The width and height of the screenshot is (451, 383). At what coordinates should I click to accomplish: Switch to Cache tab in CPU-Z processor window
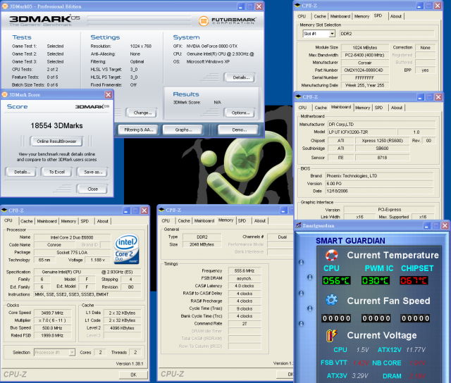tap(27, 221)
